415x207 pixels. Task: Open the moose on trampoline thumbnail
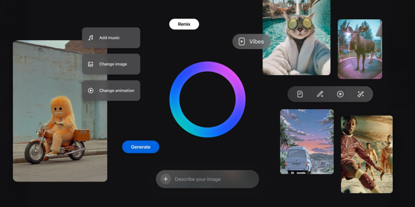360,49
